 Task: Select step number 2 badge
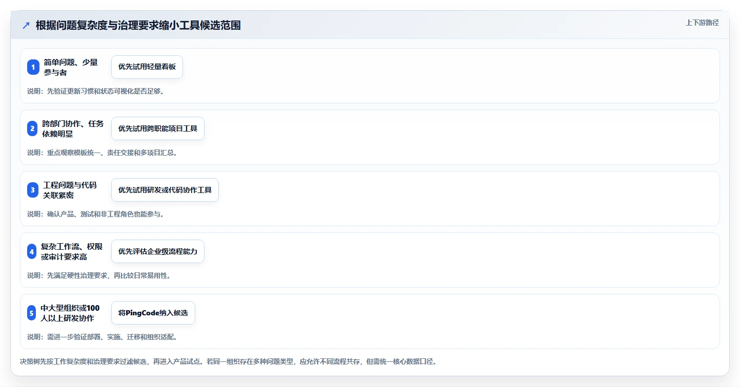tap(33, 128)
